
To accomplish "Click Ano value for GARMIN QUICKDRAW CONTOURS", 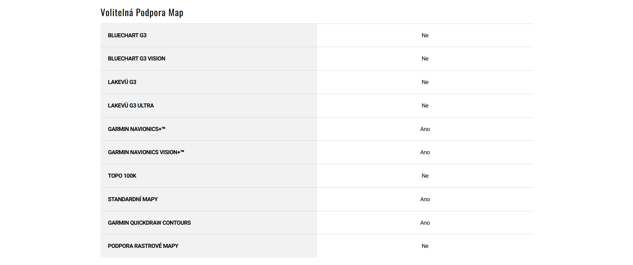I will coord(425,223).
